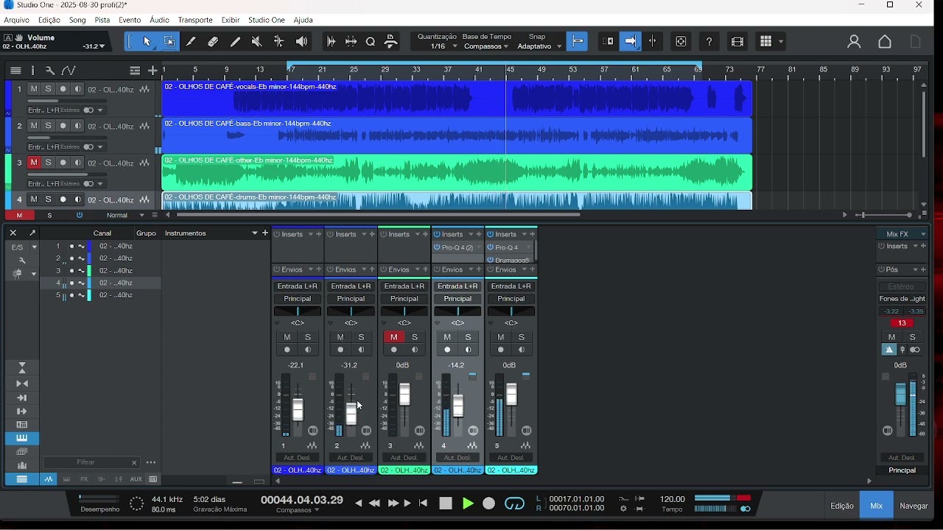Unmute track 3 other with red M
The image size is (943, 530).
[34, 163]
